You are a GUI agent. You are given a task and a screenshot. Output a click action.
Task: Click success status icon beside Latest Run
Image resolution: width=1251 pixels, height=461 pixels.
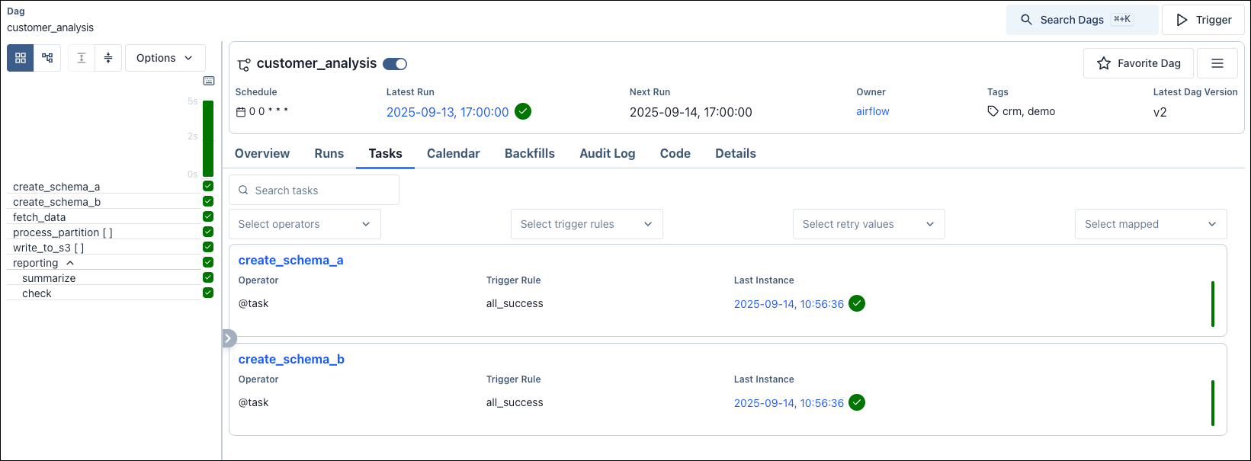click(x=523, y=112)
